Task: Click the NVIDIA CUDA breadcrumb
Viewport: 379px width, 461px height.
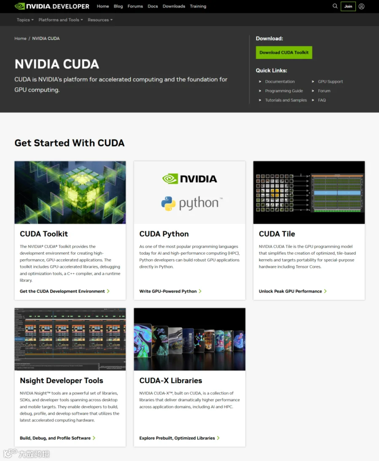Action: point(46,38)
